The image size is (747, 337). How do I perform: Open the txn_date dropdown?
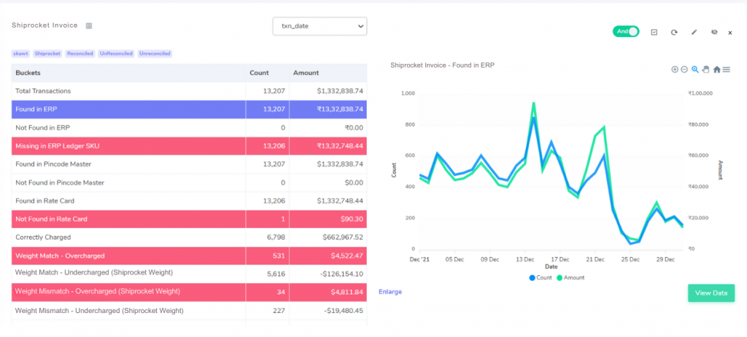(320, 26)
